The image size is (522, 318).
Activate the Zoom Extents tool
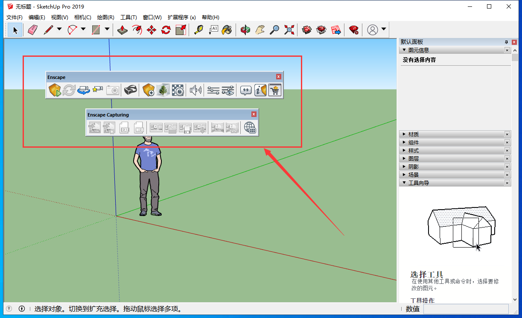click(x=289, y=29)
